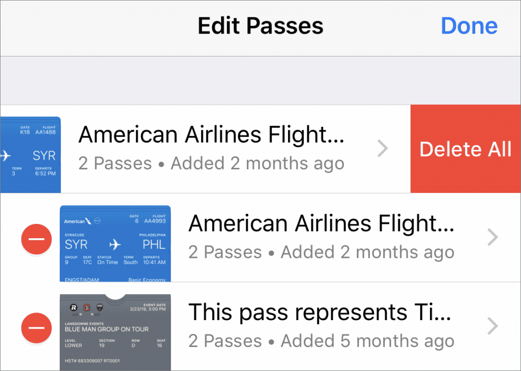Expand the Blue Man Group passes row chevron

coord(493,326)
